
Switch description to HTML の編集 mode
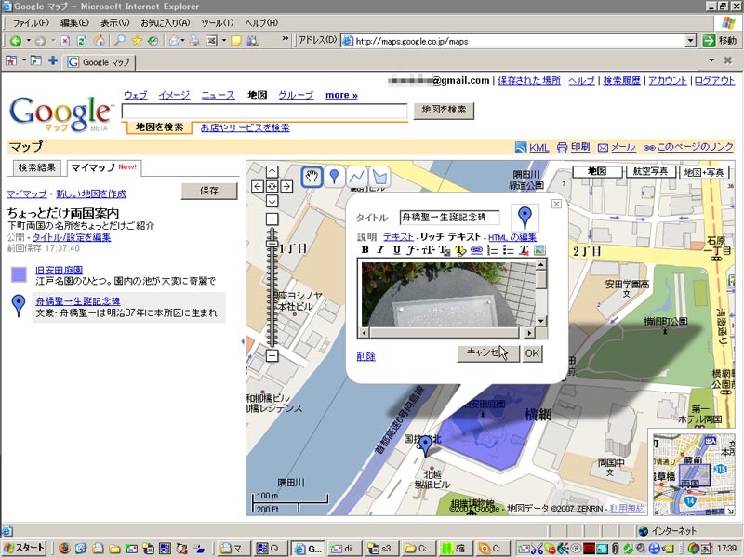[x=512, y=237]
